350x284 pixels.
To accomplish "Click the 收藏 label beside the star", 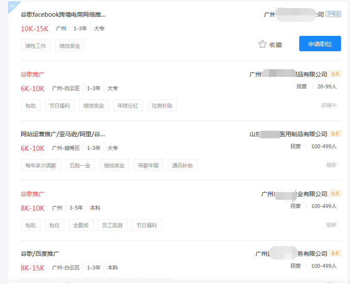I will (275, 45).
